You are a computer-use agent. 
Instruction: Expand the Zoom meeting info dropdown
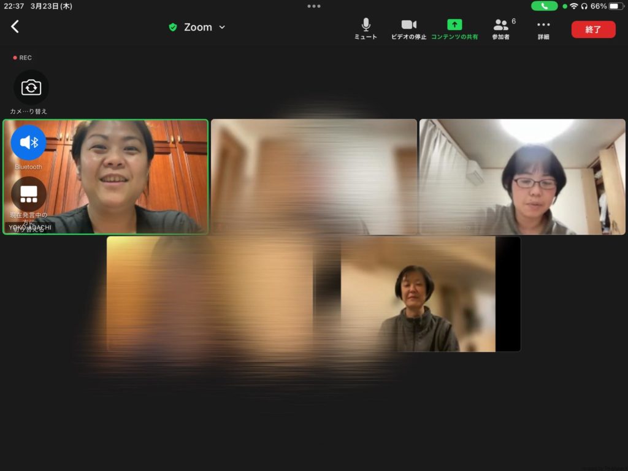pos(222,28)
